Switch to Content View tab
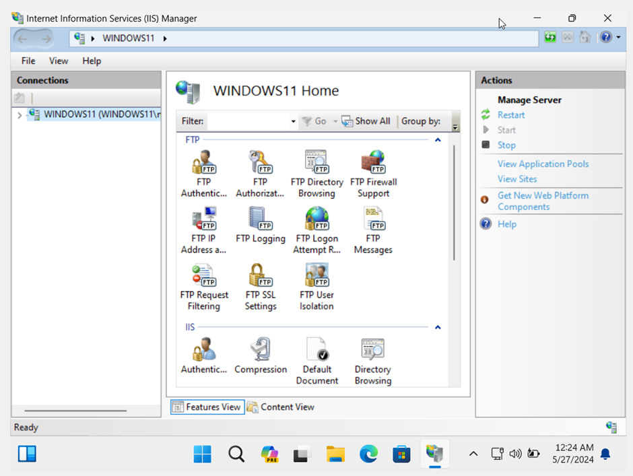 click(x=281, y=407)
